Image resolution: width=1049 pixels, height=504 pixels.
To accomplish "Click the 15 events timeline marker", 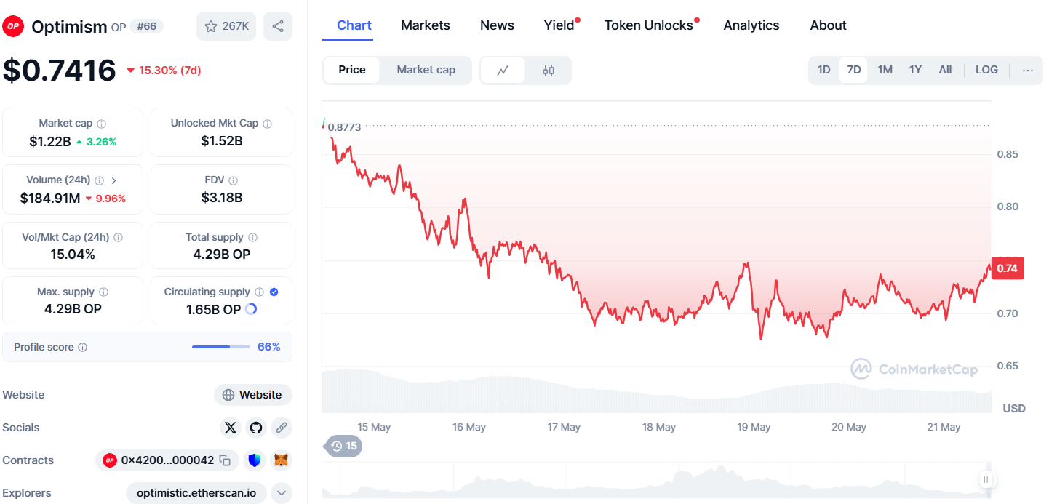I will (x=343, y=446).
